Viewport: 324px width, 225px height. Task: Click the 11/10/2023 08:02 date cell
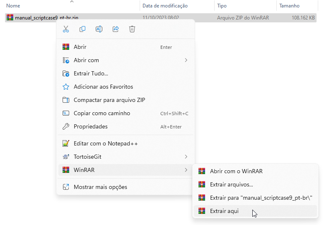pos(161,17)
